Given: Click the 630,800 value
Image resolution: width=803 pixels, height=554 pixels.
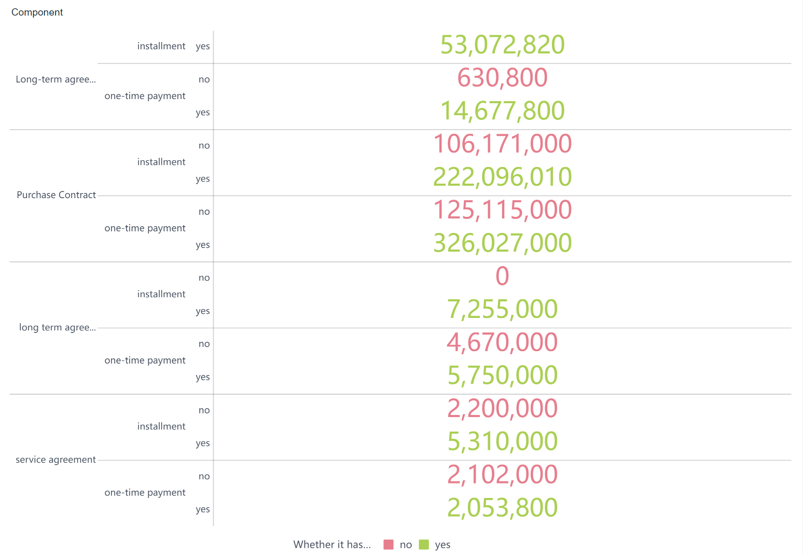Looking at the screenshot, I should [x=502, y=78].
